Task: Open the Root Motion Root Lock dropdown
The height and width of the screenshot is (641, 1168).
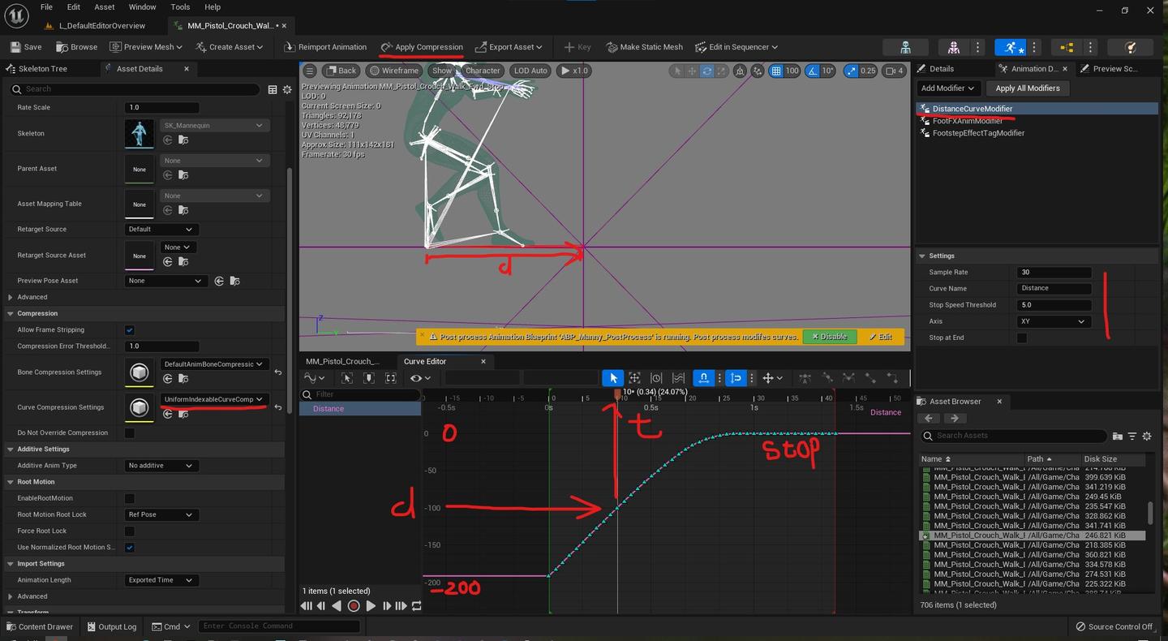Action: 161,514
